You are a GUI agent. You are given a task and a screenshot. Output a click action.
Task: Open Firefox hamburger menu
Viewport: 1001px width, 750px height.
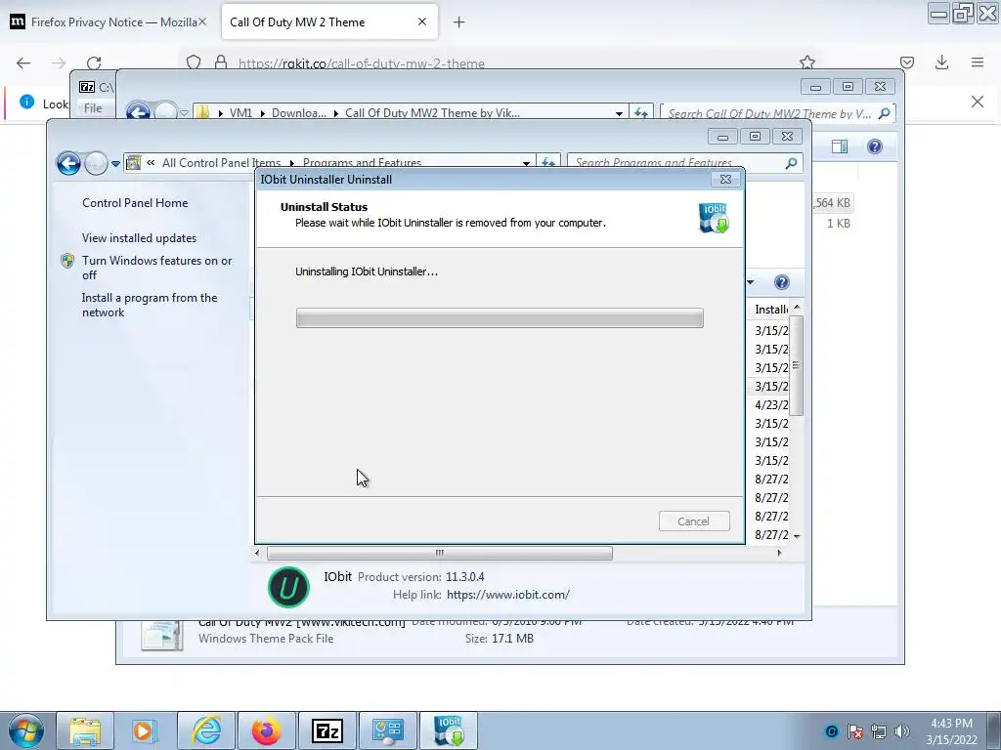click(x=978, y=62)
